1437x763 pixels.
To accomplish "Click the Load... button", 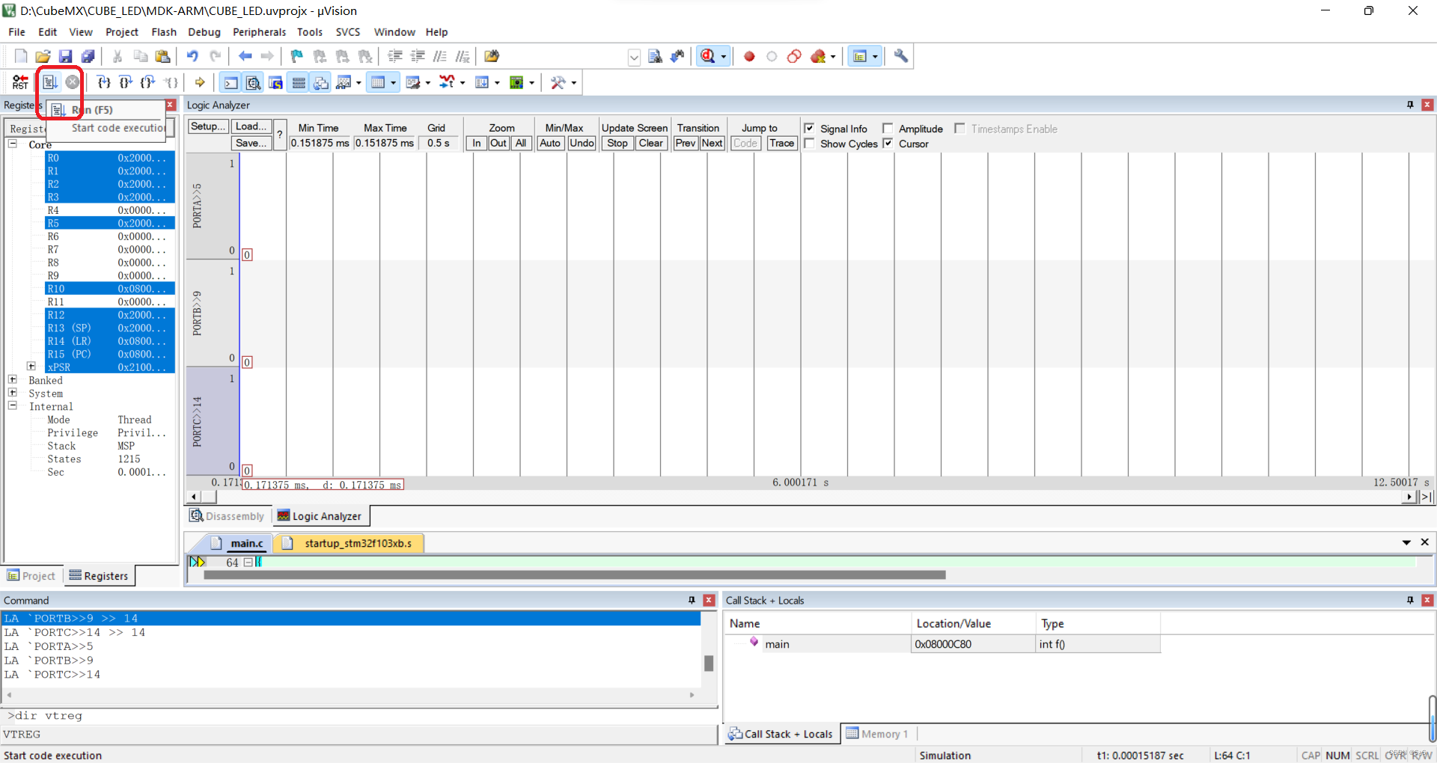I will (251, 126).
